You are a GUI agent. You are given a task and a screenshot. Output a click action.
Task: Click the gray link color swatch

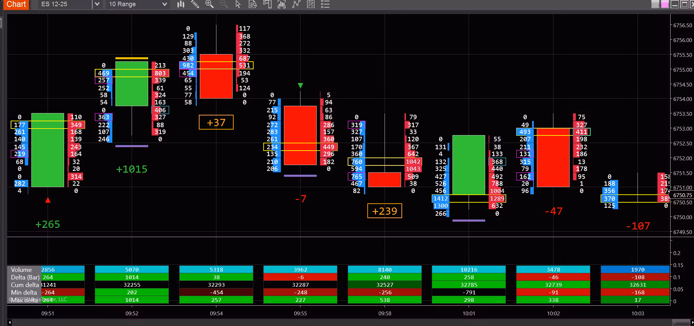(x=655, y=4)
